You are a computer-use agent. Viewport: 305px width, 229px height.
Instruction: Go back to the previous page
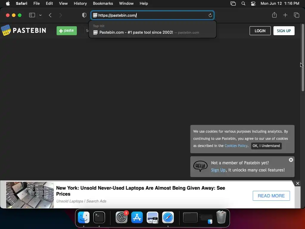(x=50, y=15)
